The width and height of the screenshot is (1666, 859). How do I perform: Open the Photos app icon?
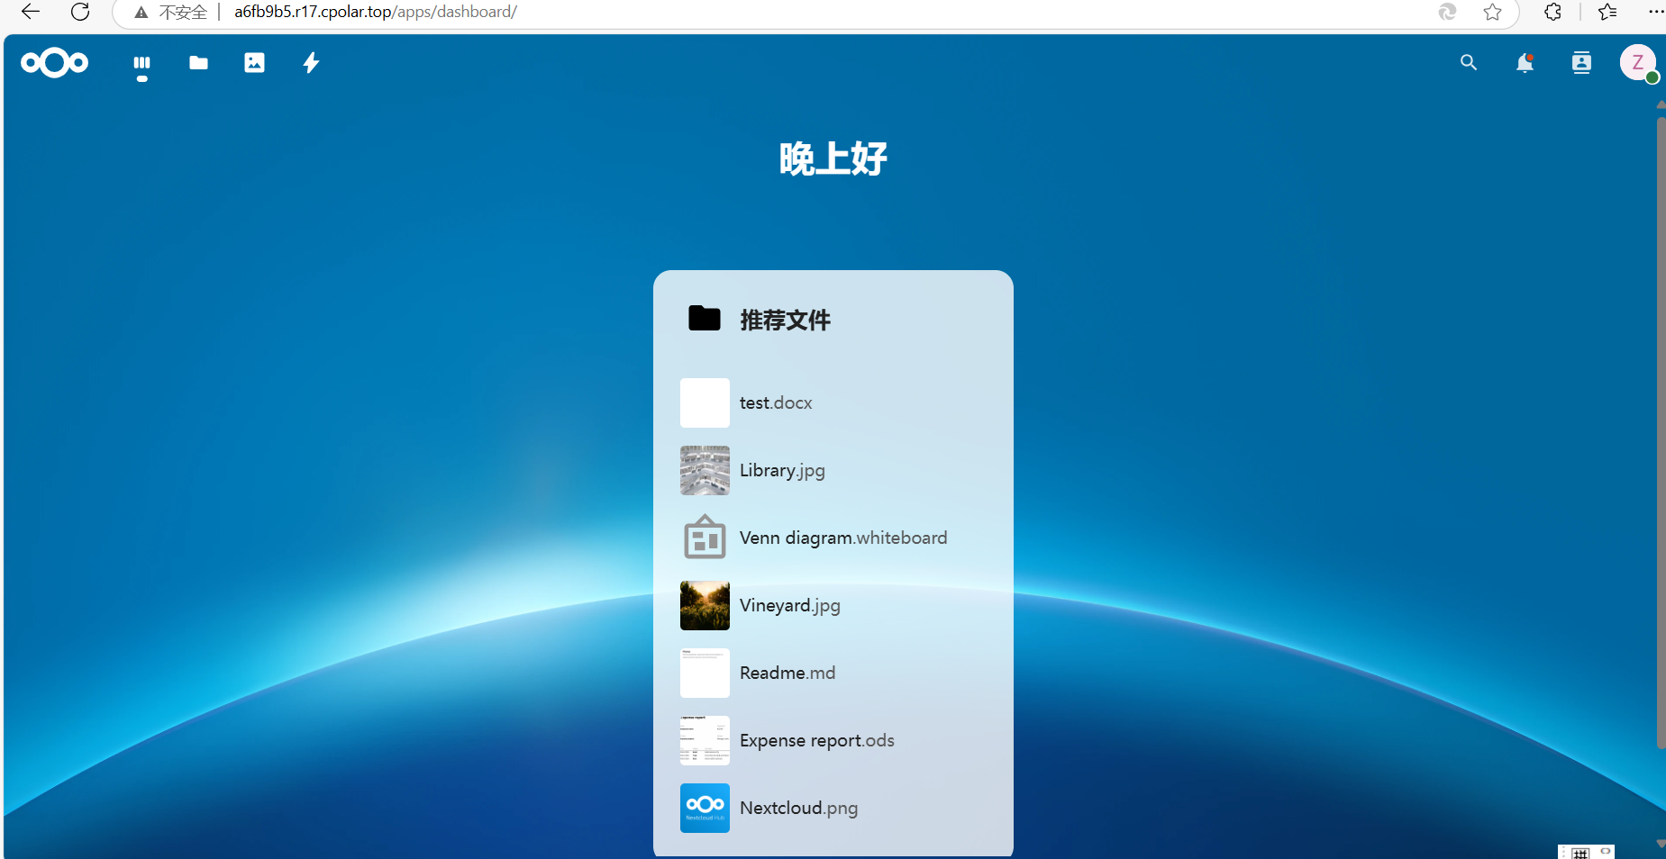[x=254, y=63]
